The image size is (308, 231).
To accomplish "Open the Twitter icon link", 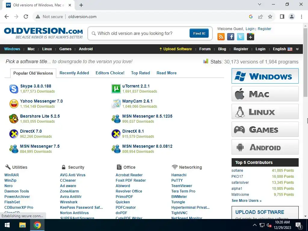I will point(240,37).
